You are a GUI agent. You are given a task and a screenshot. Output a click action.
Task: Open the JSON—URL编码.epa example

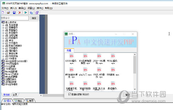(99, 59)
